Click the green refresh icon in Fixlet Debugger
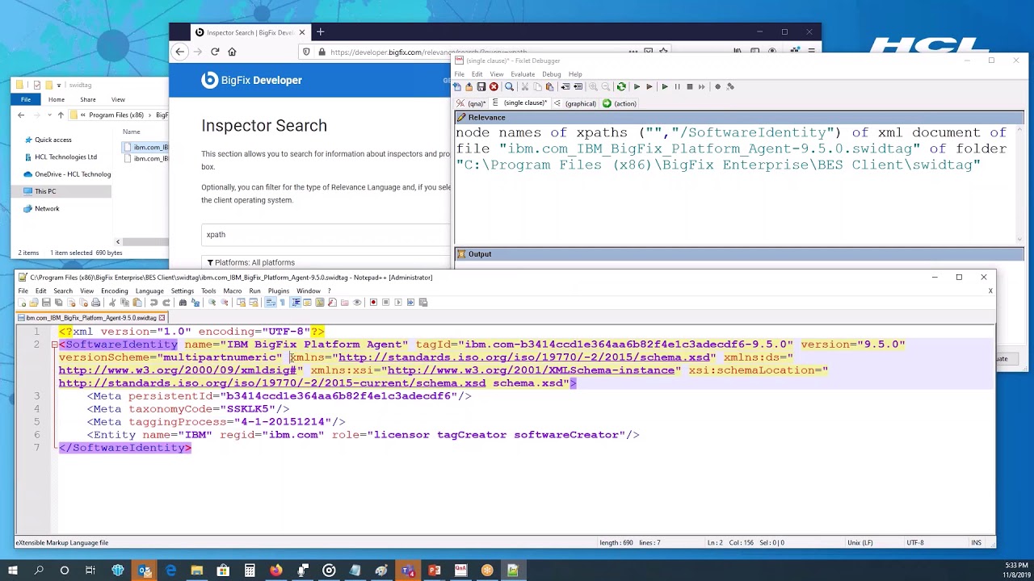Screen dimensions: 1034x581 pos(621,87)
